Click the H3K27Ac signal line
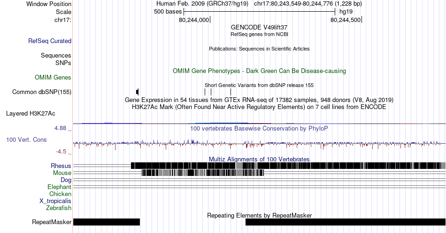Viewport: 446px width, 233px height. click(259, 124)
